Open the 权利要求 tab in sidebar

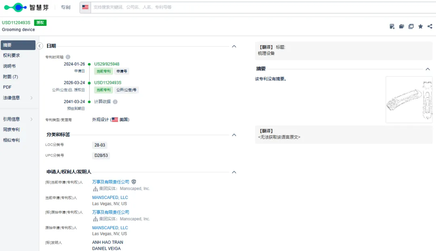(x=18, y=56)
